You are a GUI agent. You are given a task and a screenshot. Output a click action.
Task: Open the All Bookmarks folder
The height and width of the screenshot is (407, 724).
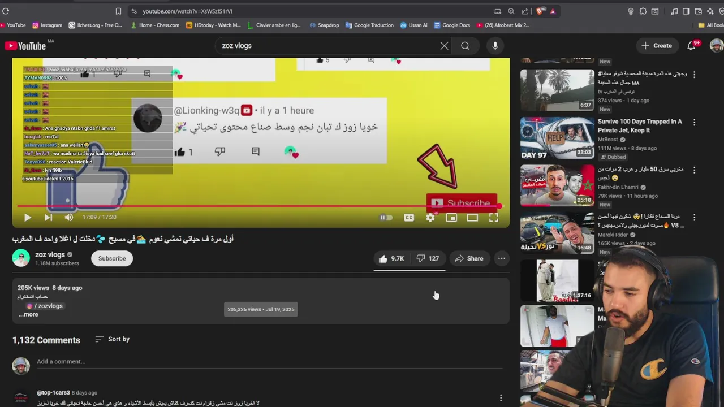pyautogui.click(x=710, y=25)
